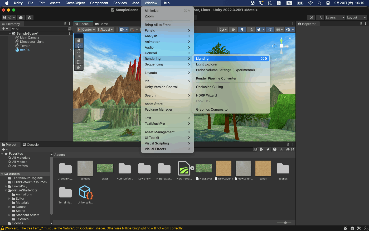Image resolution: width=369 pixels, height=231 pixels.
Task: Open the Undo History icon
Action: tap(311, 17)
